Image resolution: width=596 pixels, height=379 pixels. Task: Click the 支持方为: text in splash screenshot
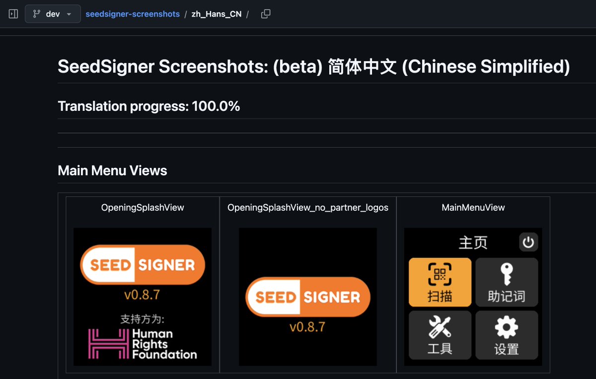tap(143, 318)
